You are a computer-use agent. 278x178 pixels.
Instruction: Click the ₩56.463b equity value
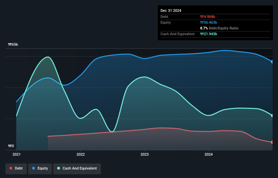click(209, 22)
